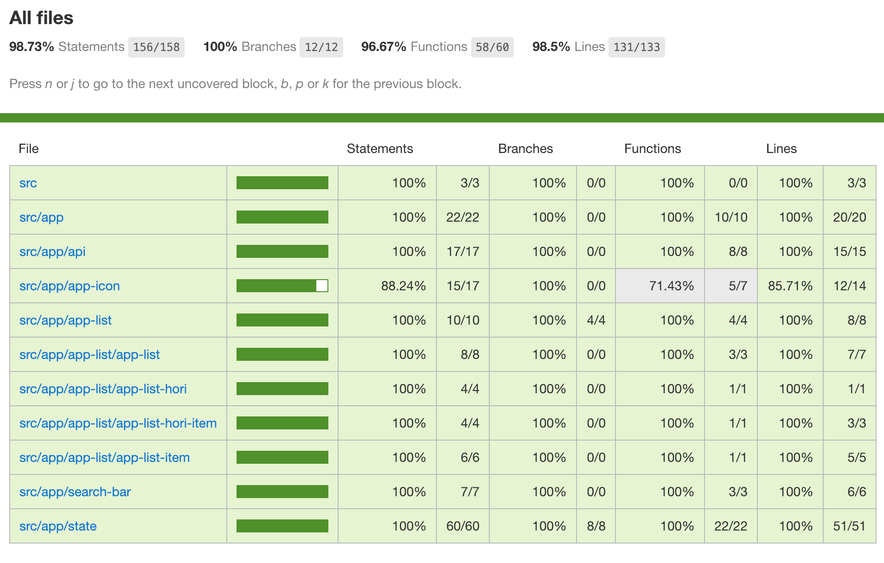Screen dimensions: 884x563
Task: Open the src/app/state coverage link
Action: tap(58, 526)
